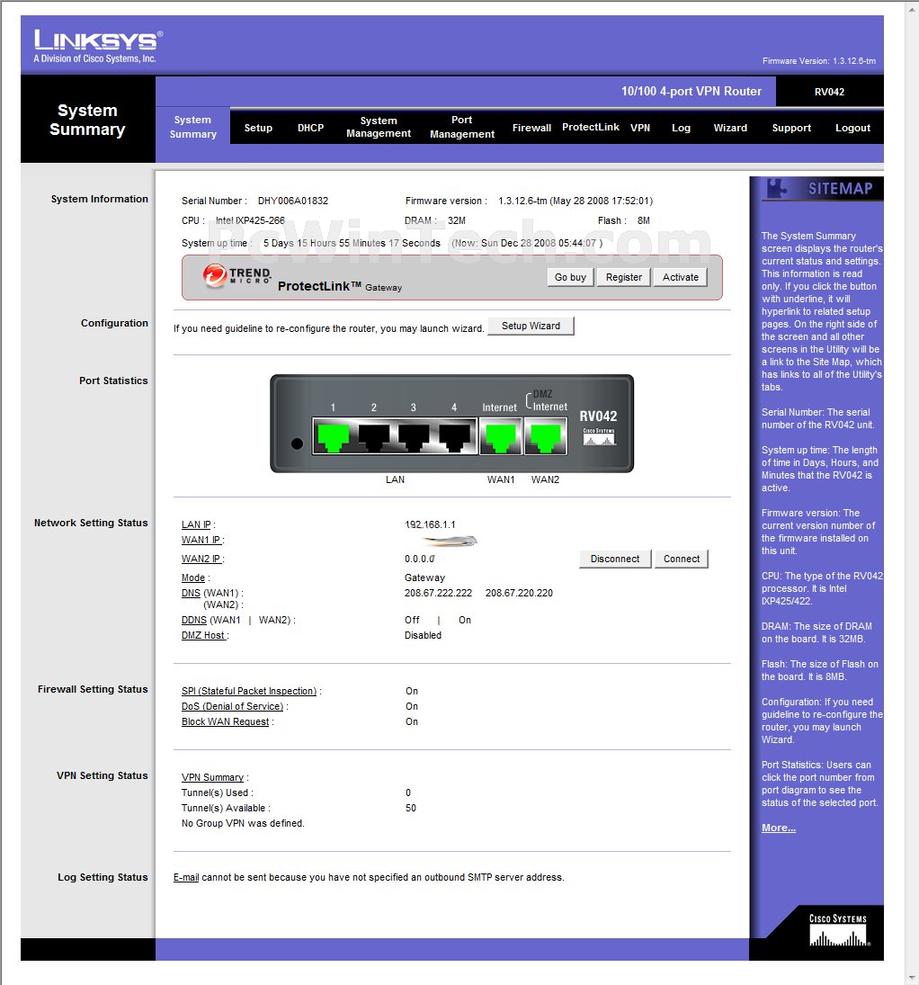Open the System Management tab
The height and width of the screenshot is (985, 919).
379,127
